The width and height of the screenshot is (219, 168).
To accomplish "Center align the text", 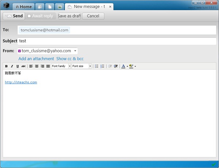I will pos(37,66).
